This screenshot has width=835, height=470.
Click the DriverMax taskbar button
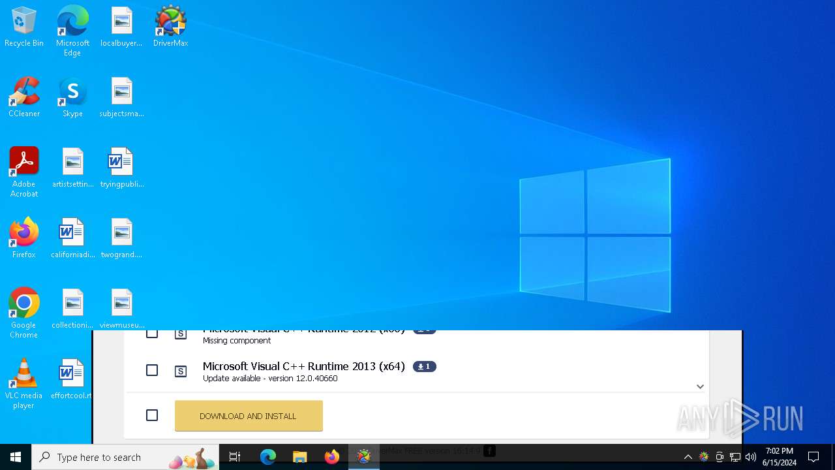(x=364, y=457)
